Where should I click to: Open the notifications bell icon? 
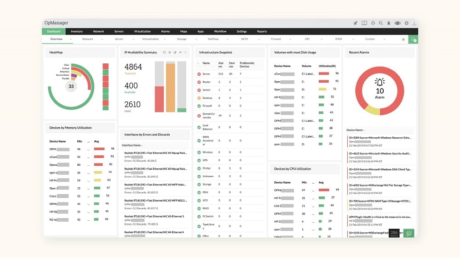389,23
